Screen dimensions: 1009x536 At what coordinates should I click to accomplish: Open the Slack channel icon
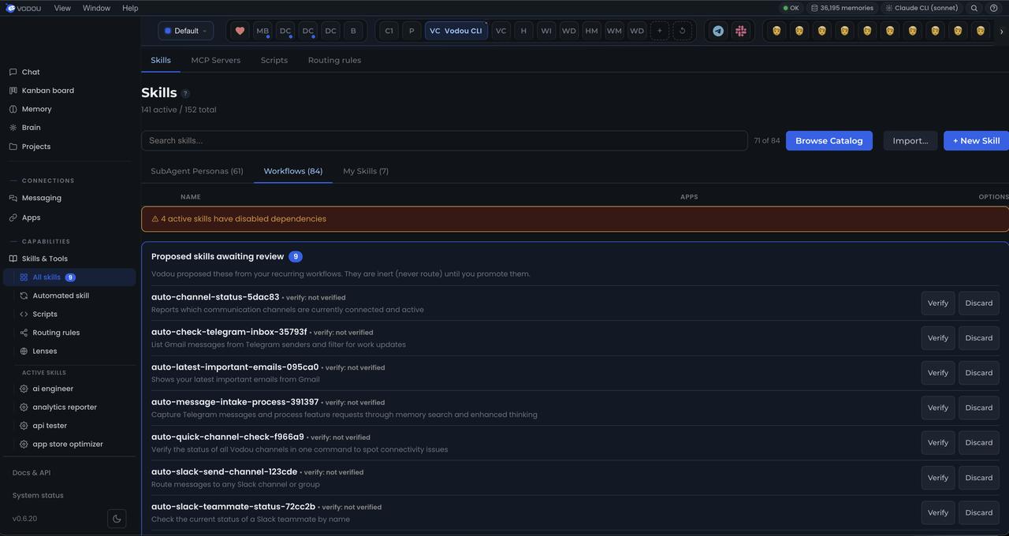[741, 31]
